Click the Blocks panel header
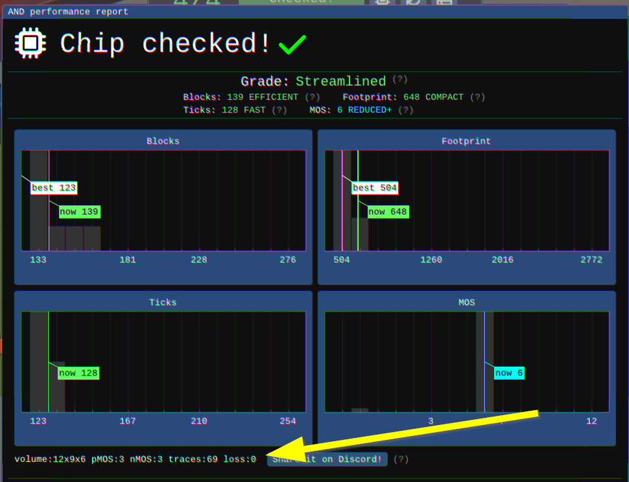The width and height of the screenshot is (629, 482). point(162,141)
